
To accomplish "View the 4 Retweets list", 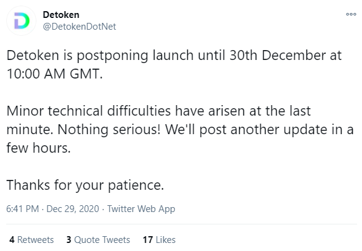I will tap(32, 240).
